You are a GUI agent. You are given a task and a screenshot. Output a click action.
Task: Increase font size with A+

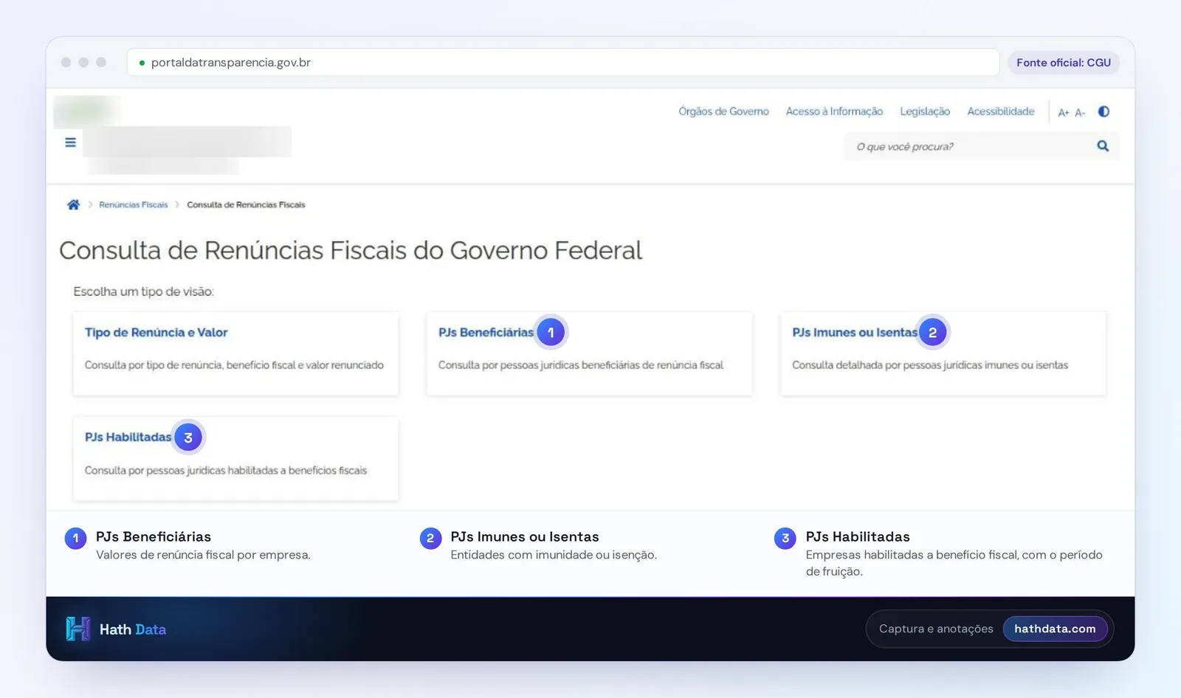(x=1064, y=112)
